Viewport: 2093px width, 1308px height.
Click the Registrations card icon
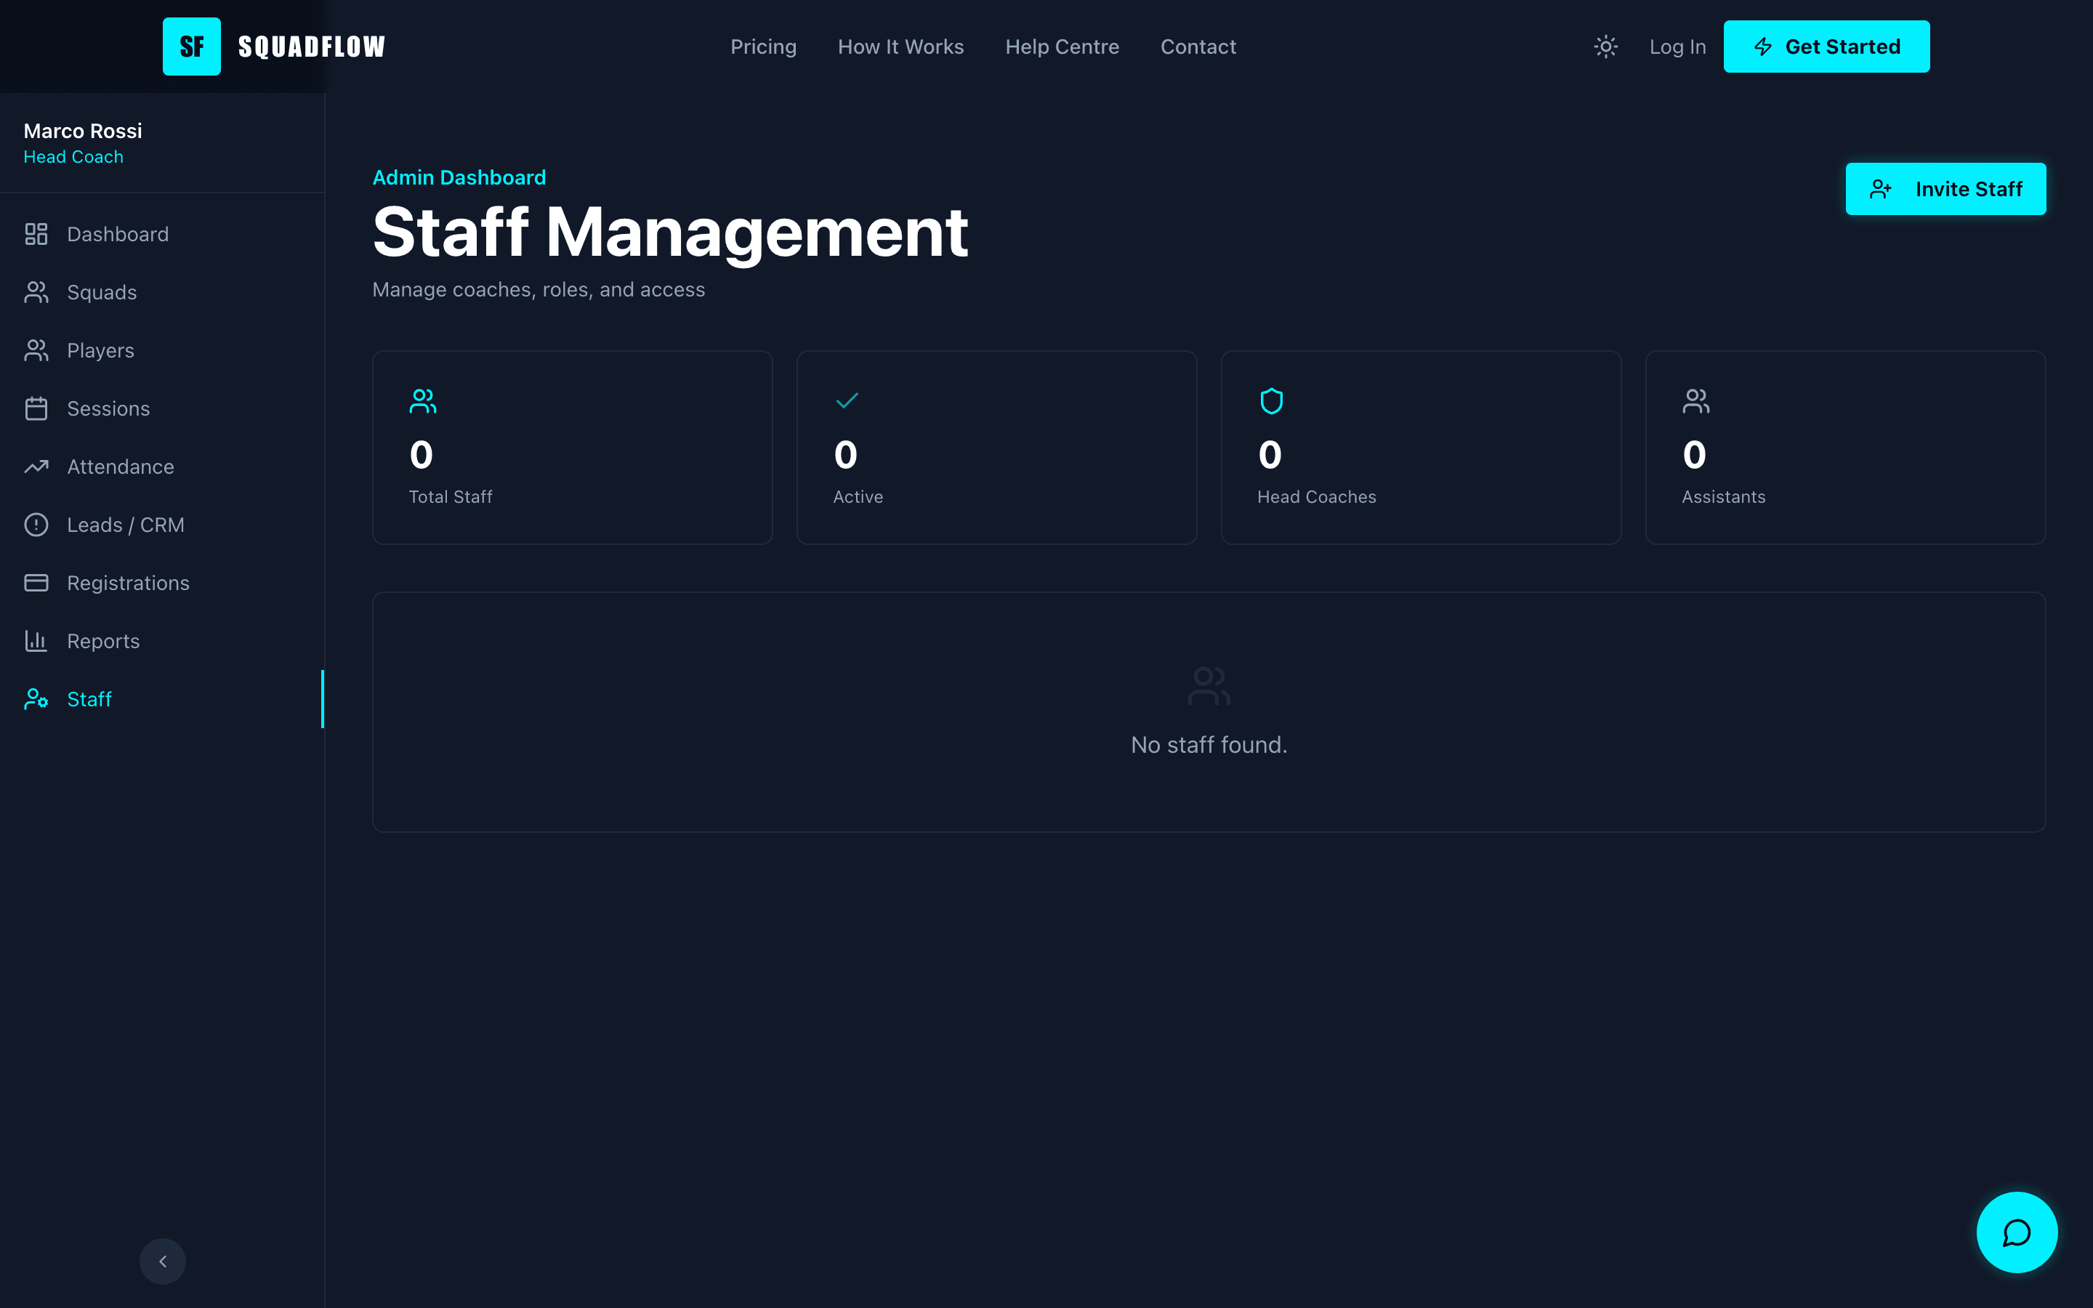coord(36,582)
